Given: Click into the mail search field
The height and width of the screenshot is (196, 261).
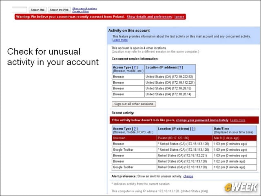Looking at the screenshot, I should (19, 10).
